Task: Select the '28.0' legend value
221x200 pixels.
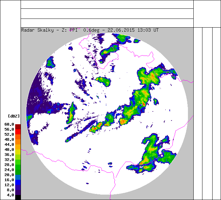Action: pyautogui.click(x=9, y=165)
